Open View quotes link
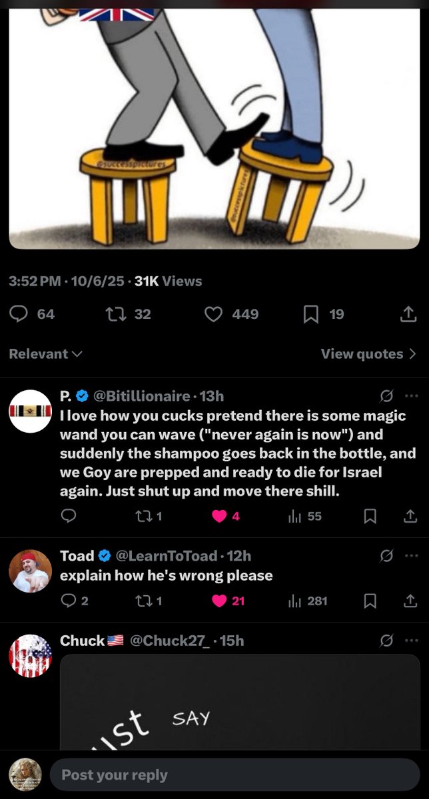429x799 pixels. pyautogui.click(x=368, y=354)
